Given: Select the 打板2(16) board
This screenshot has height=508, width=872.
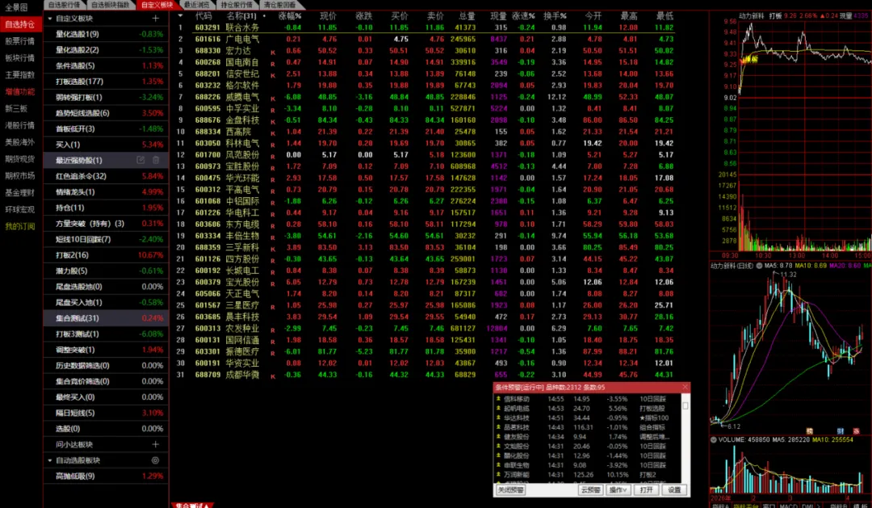Looking at the screenshot, I should pyautogui.click(x=106, y=255).
